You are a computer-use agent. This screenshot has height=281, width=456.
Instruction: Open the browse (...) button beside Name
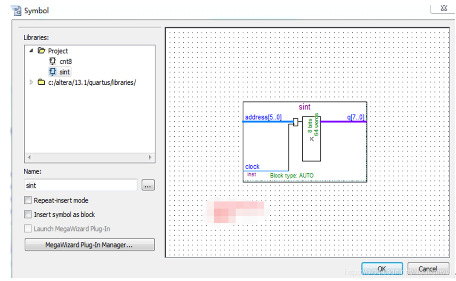point(148,185)
